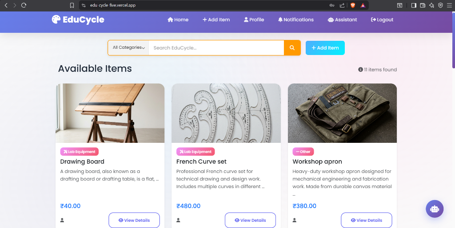Click the seller profile icon under Drawing Board

62,220
